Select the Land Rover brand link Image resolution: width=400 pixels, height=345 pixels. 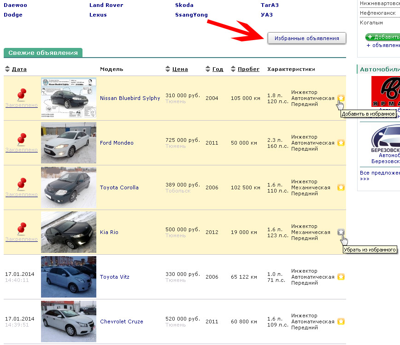(x=106, y=5)
